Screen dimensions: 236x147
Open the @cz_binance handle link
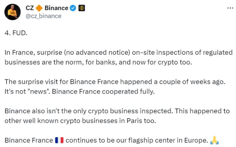(x=43, y=16)
